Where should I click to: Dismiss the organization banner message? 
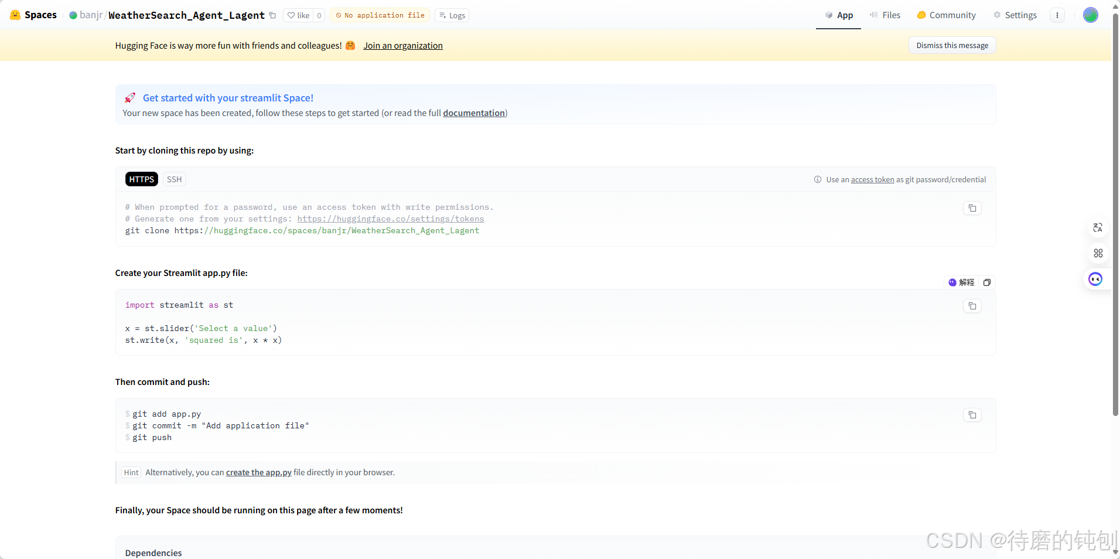point(952,45)
